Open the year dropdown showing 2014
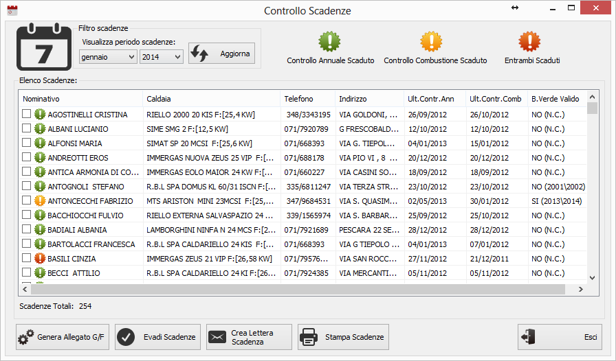The image size is (616, 361). pyautogui.click(x=162, y=57)
